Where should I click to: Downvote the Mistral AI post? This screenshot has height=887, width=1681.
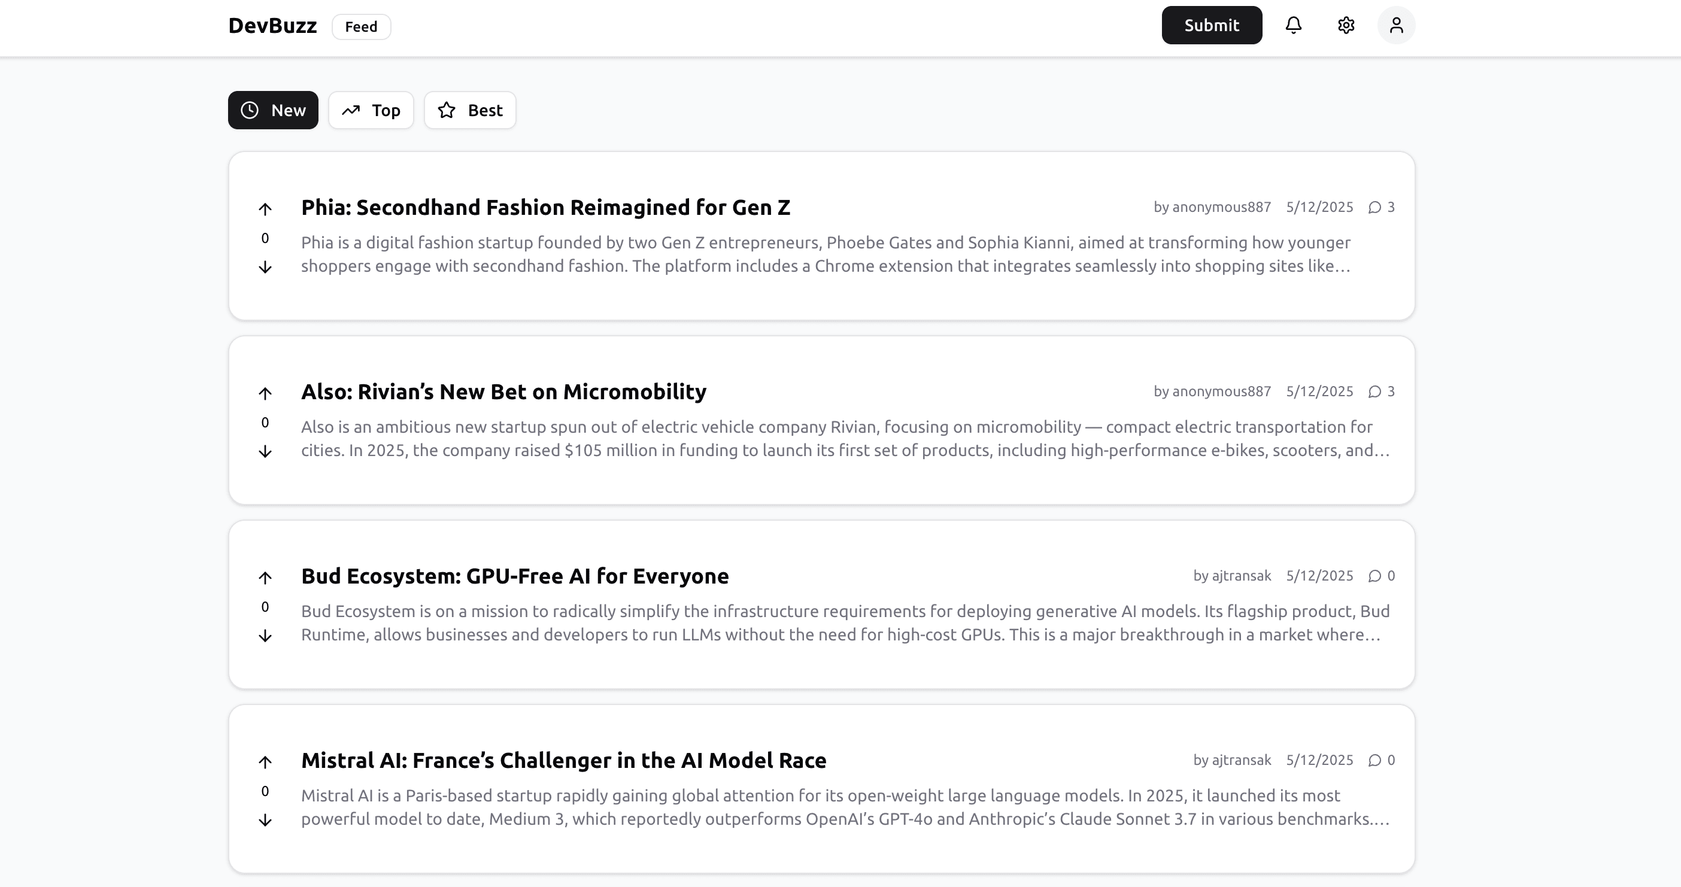point(265,819)
